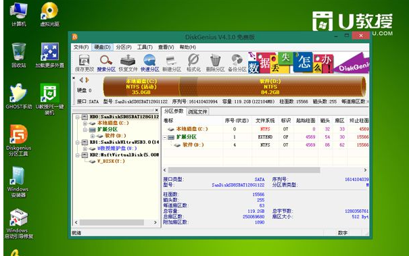The height and width of the screenshot is (256, 409).
Task: Click disk tree scroll right arrow
Action: click(155, 223)
